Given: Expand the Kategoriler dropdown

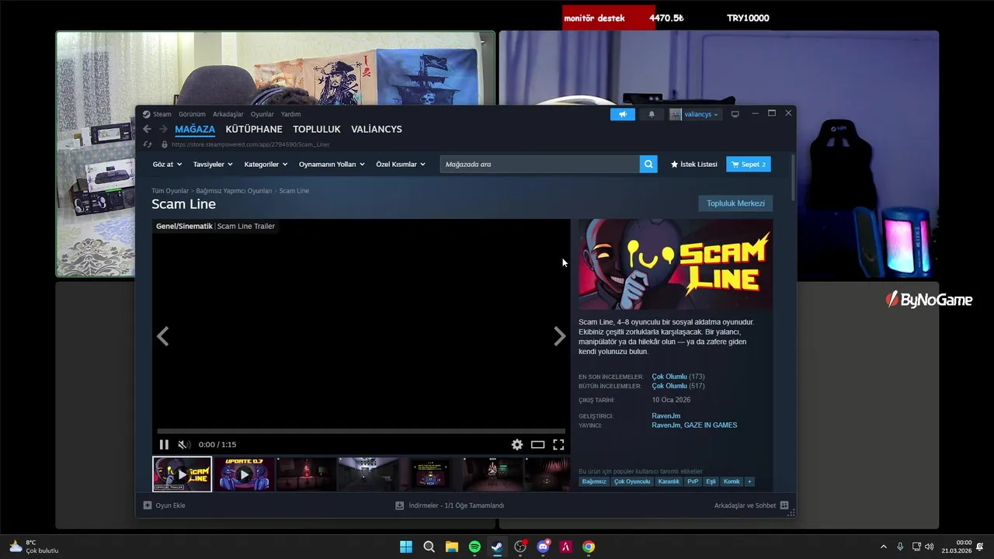Looking at the screenshot, I should [x=266, y=165].
